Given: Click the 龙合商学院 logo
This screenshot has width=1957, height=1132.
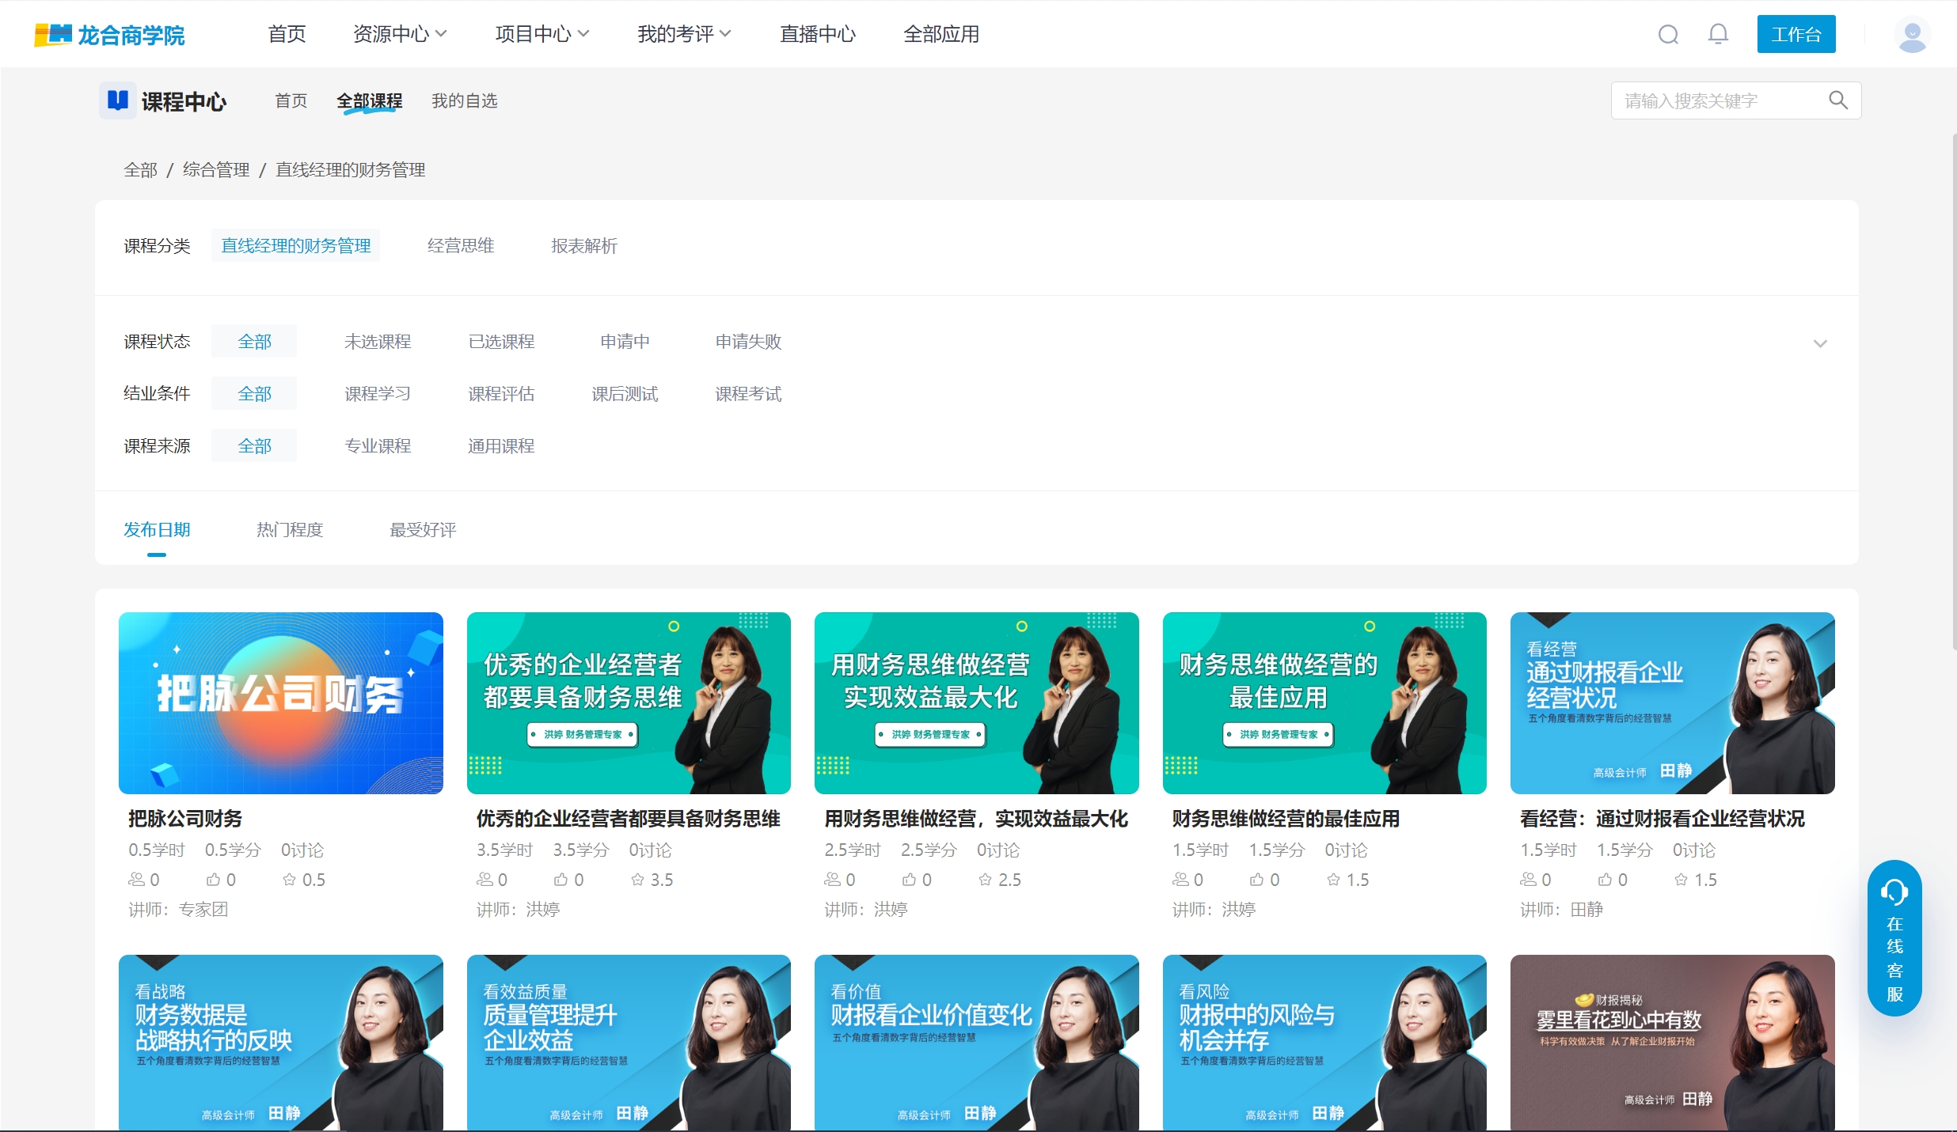Looking at the screenshot, I should click(109, 35).
